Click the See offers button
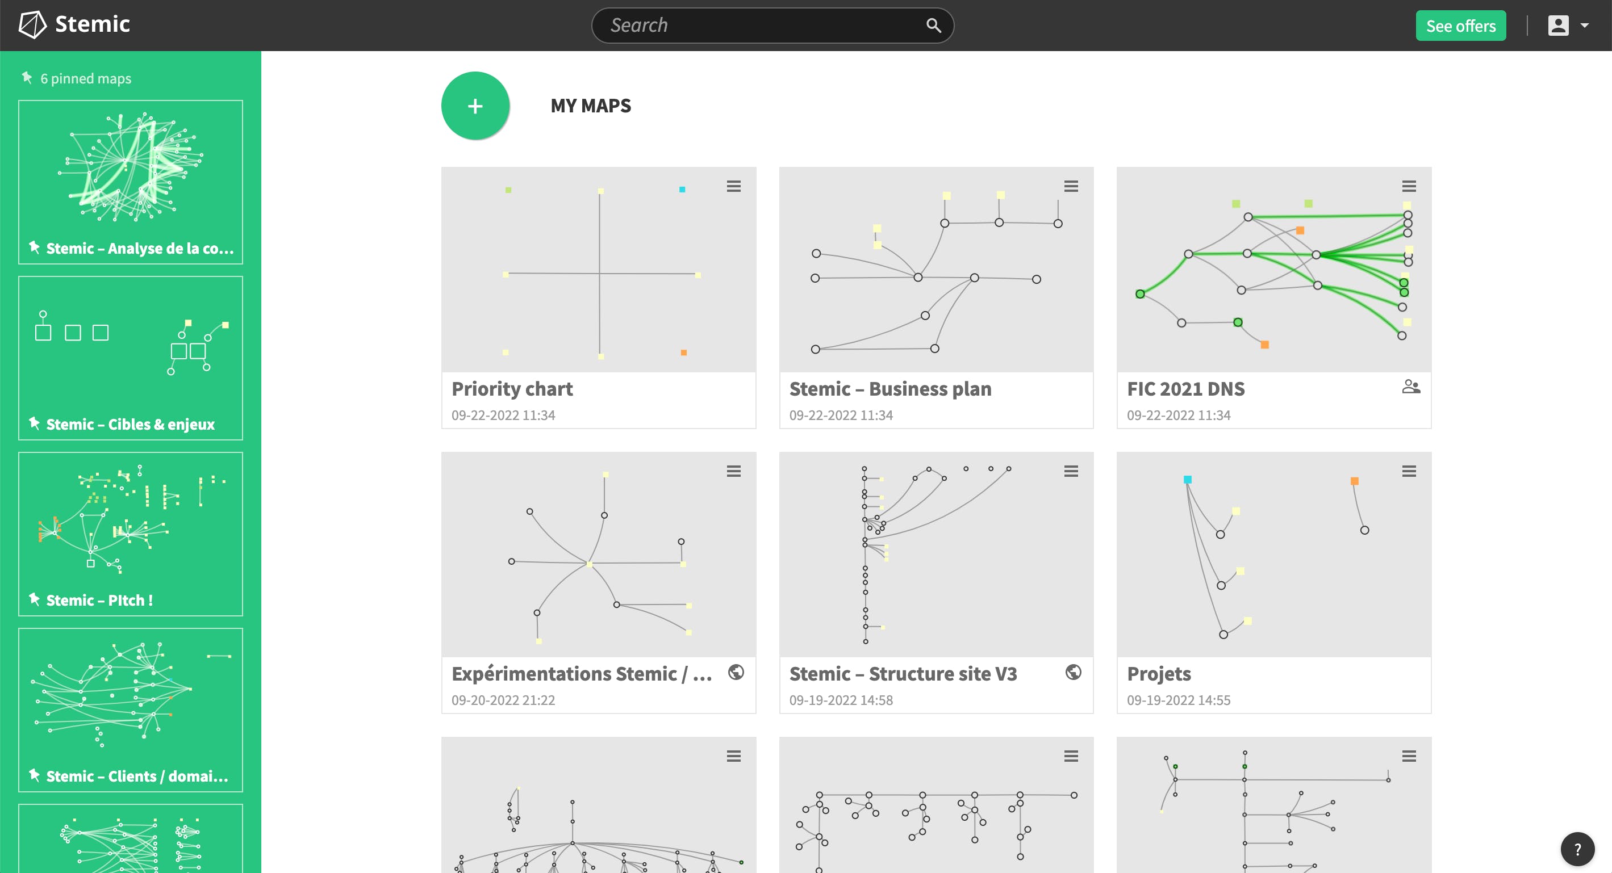The height and width of the screenshot is (873, 1612). pos(1460,26)
